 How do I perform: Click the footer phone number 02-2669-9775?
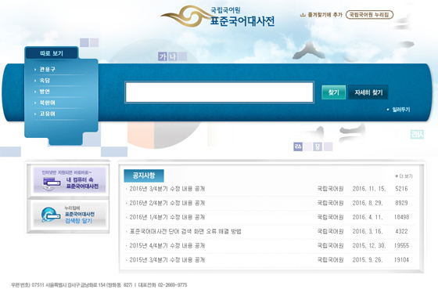[172, 285]
